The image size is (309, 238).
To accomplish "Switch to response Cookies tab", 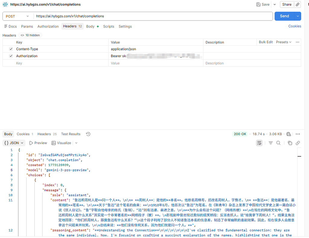I will (x=25, y=134).
